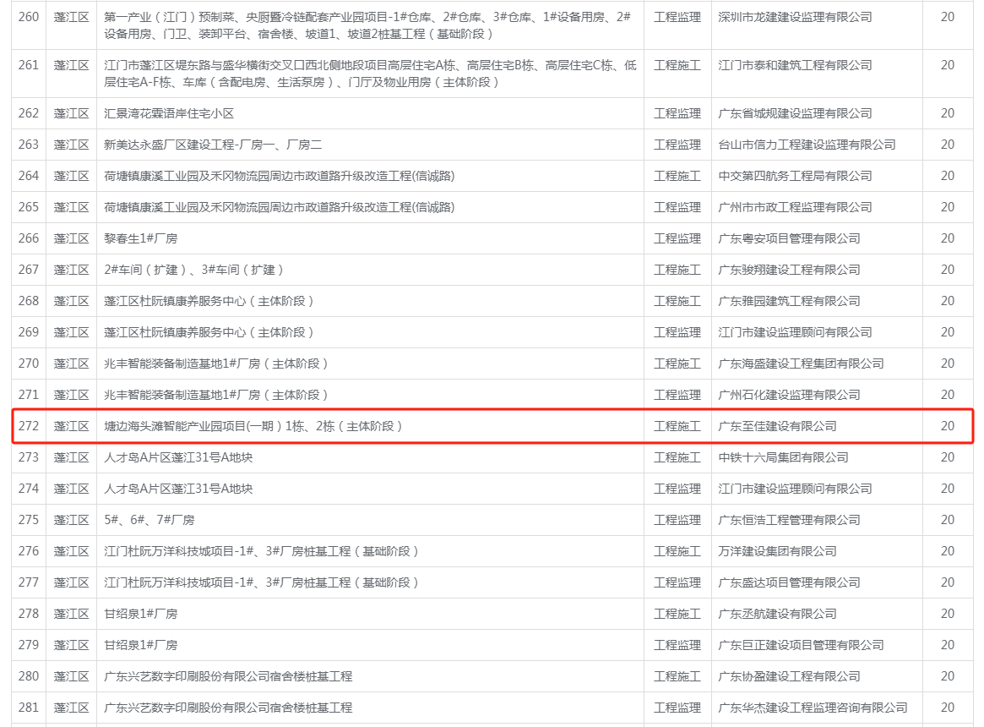
Task: Click company 中交第四航务工程局有限公司
Action: (x=795, y=177)
